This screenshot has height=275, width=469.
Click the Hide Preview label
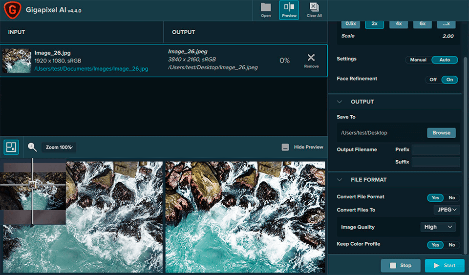(x=308, y=147)
